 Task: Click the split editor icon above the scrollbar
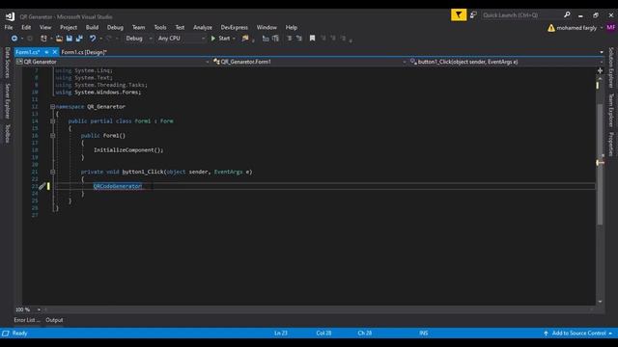click(x=600, y=70)
